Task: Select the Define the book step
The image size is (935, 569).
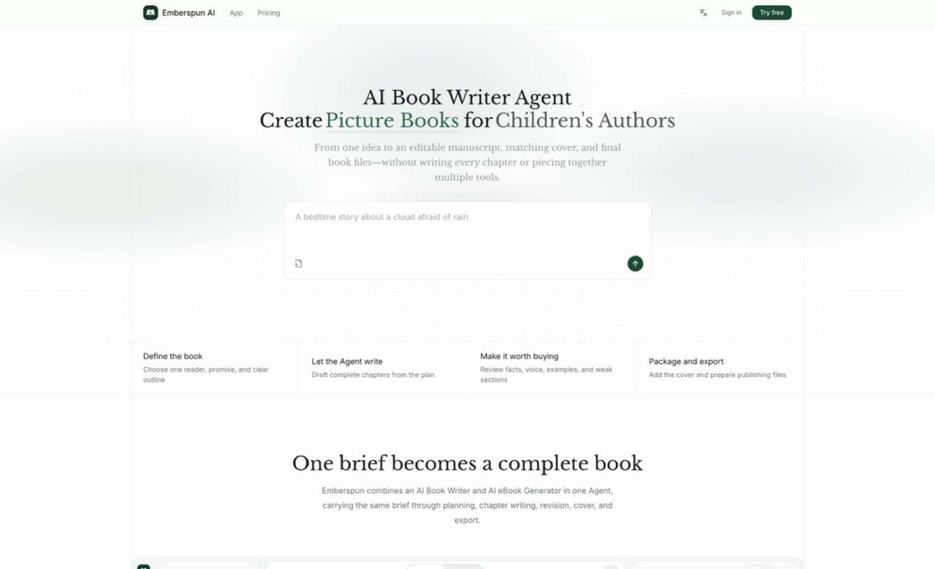Action: (215, 367)
